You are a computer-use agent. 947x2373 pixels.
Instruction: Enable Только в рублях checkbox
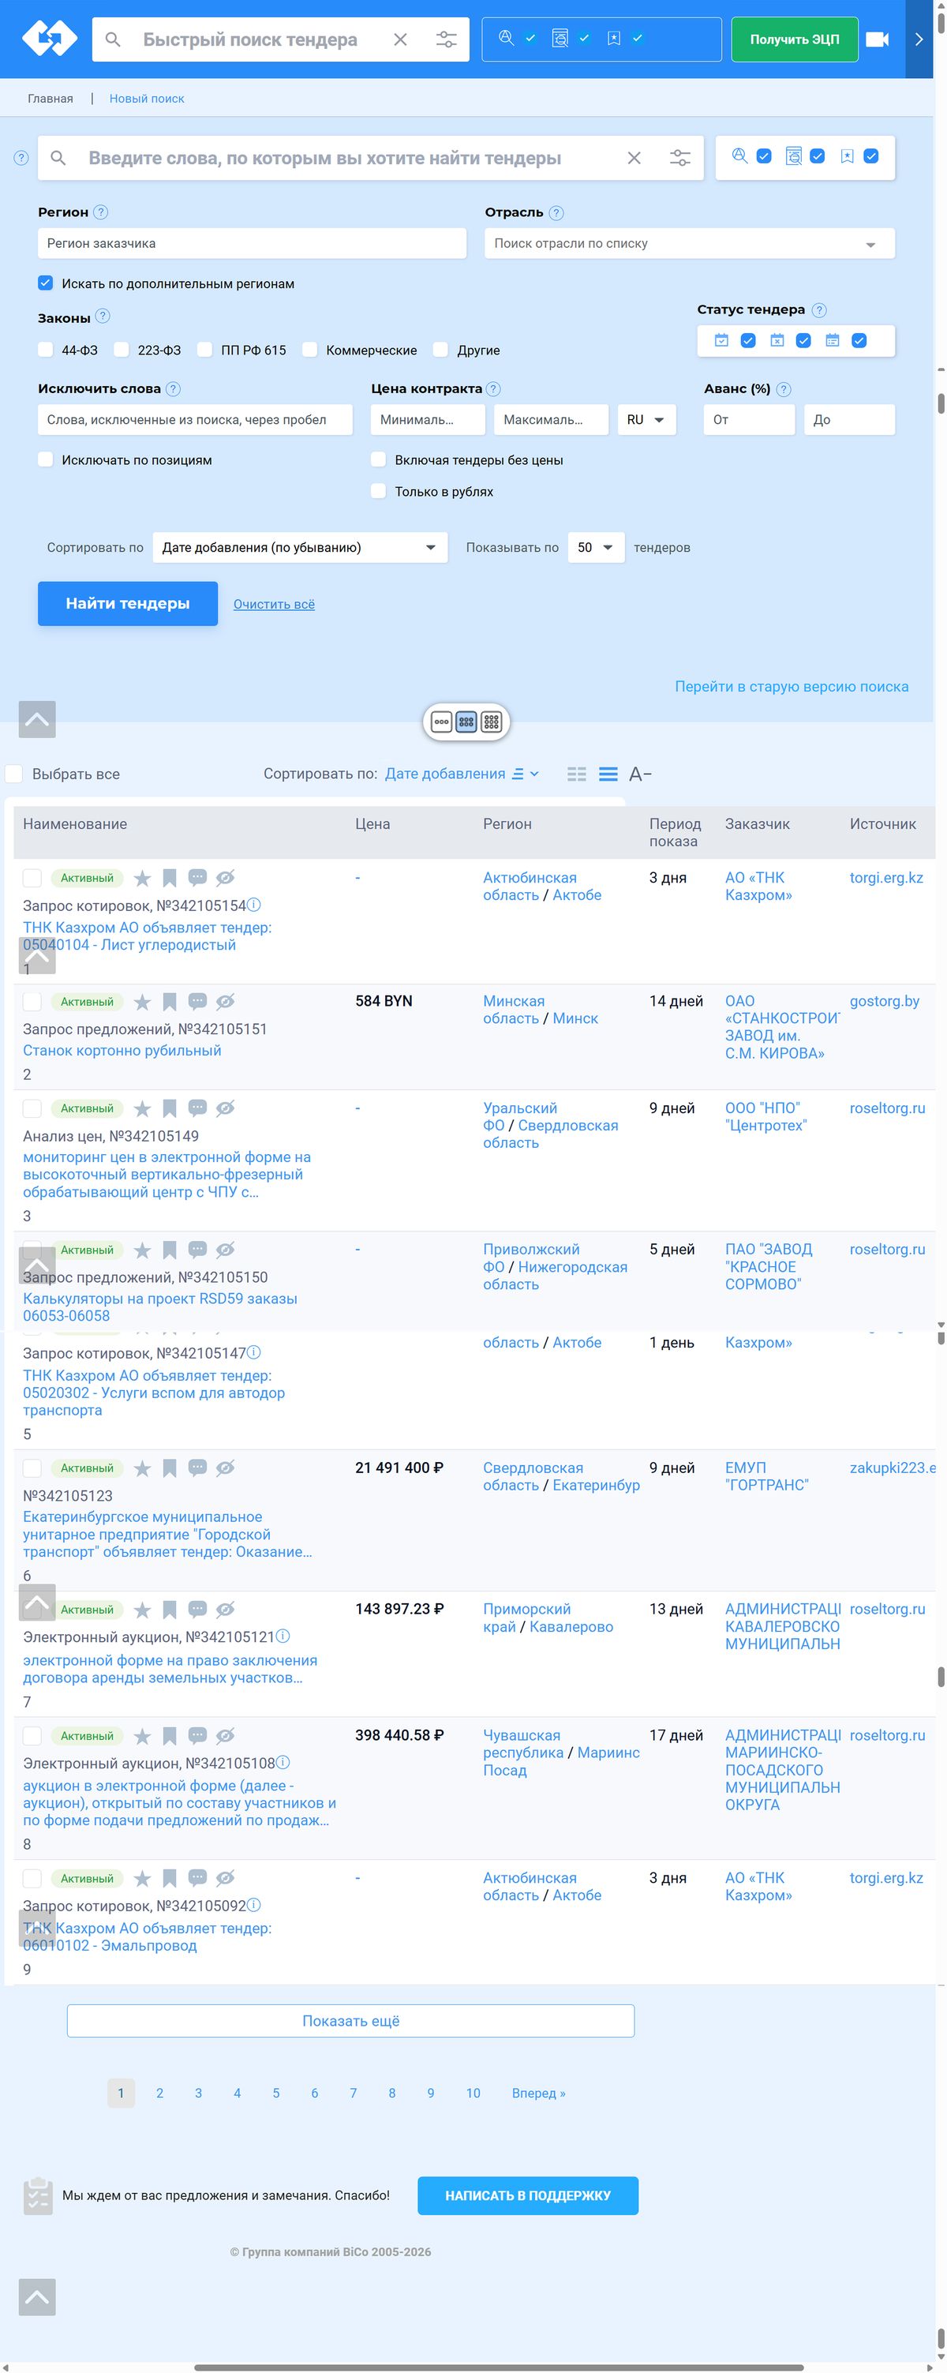click(378, 491)
